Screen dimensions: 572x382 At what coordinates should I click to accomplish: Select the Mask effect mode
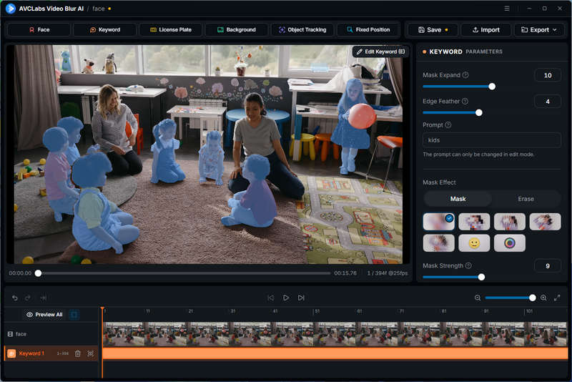coord(458,199)
